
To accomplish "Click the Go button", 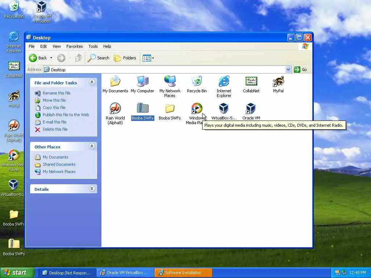I will (x=300, y=69).
